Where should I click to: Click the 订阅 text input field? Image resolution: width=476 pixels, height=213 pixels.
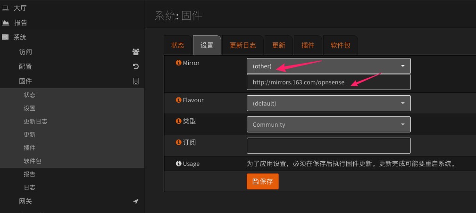point(328,146)
